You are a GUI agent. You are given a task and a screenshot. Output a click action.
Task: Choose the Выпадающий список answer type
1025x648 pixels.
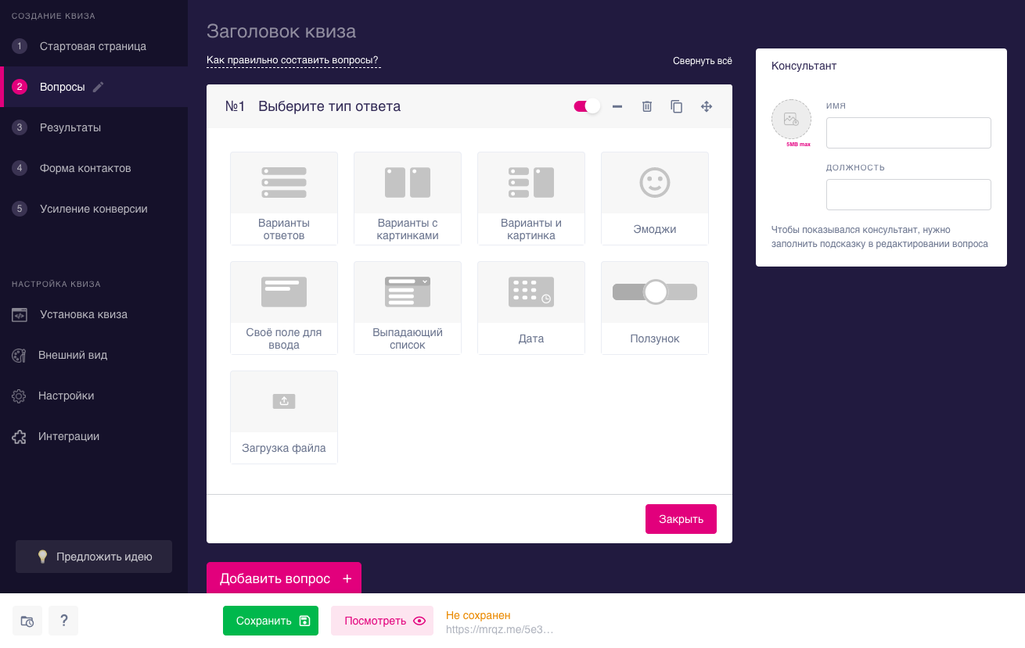tap(407, 307)
